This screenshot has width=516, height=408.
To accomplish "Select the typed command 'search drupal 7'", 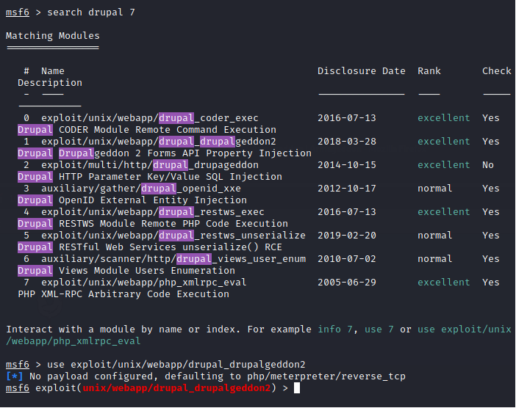I will click(91, 12).
